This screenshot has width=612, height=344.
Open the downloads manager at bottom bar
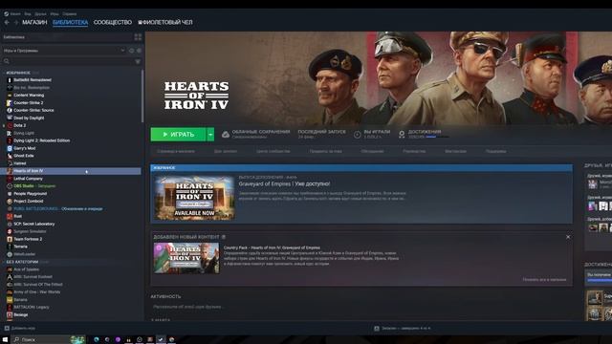click(x=402, y=328)
